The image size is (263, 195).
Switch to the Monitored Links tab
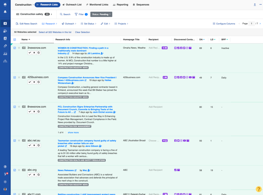pyautogui.click(x=97, y=5)
